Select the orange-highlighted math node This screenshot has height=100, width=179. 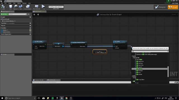coord(100,52)
